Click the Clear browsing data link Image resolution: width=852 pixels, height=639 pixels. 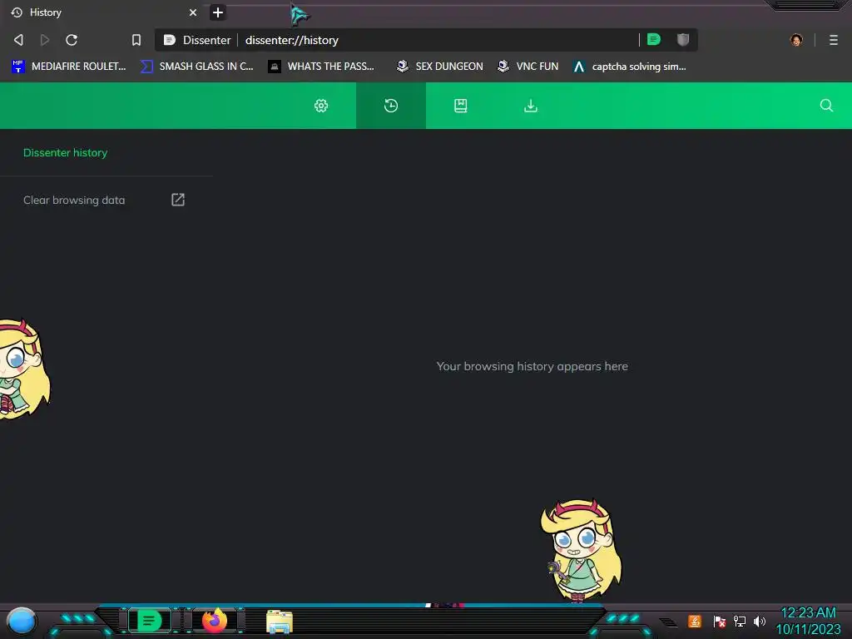pyautogui.click(x=74, y=200)
